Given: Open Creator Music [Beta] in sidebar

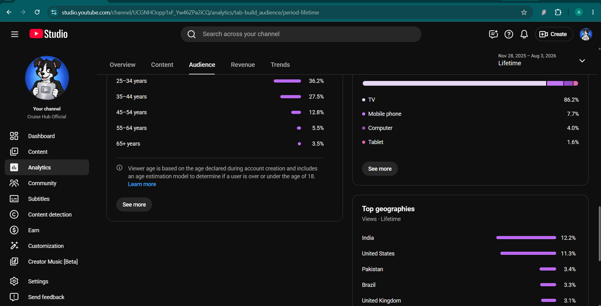Looking at the screenshot, I should tap(47, 261).
